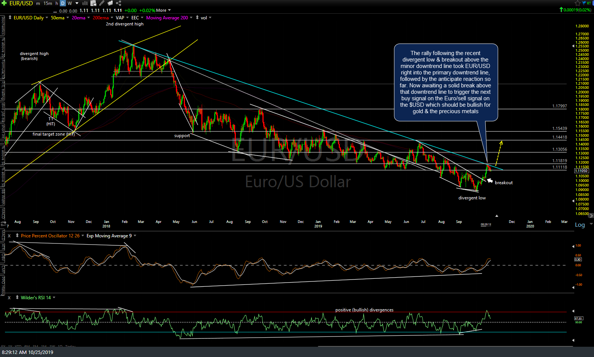The height and width of the screenshot is (357, 594).
Task: Close the Wilder's RSI pane
Action: [9, 298]
